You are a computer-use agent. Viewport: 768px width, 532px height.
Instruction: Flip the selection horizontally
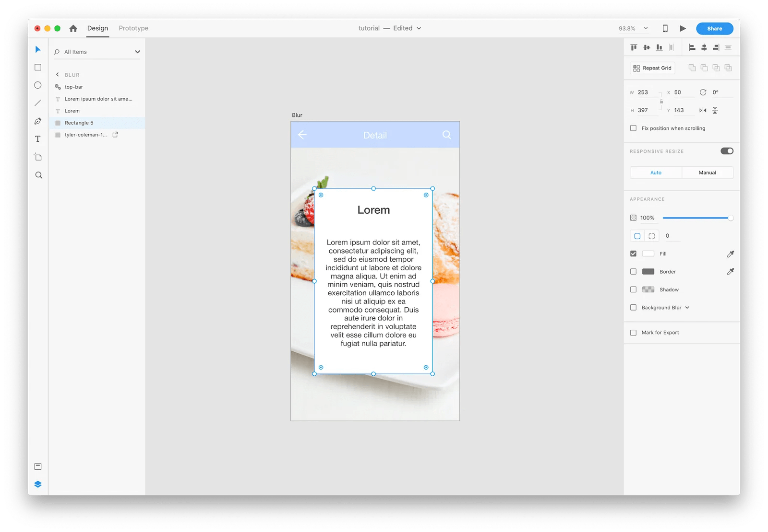pos(703,110)
